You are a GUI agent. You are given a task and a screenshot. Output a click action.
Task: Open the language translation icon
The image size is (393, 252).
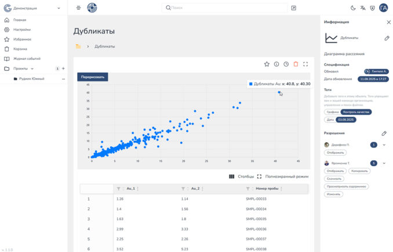point(363,8)
